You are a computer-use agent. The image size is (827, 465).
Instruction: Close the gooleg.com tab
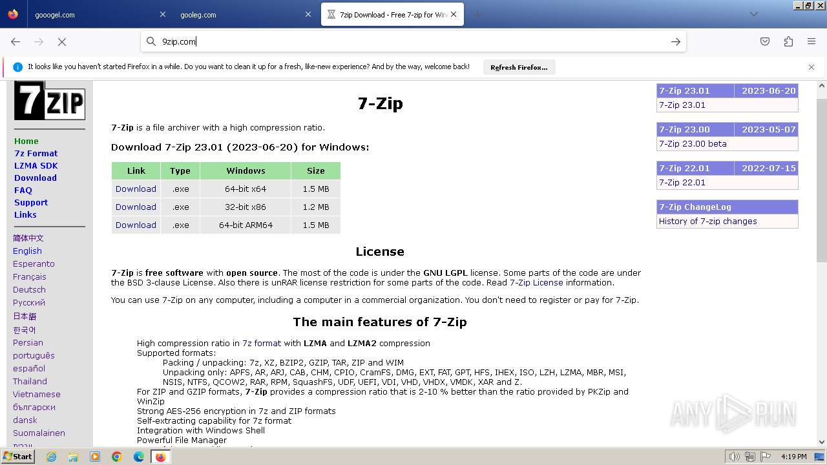coord(308,14)
